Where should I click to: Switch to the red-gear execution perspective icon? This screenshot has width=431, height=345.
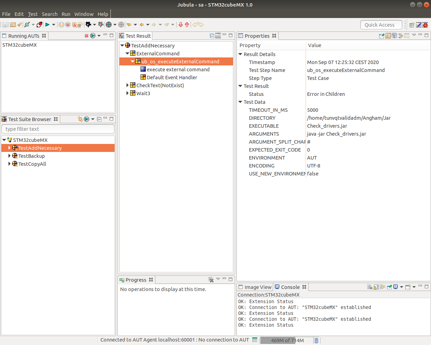425,25
